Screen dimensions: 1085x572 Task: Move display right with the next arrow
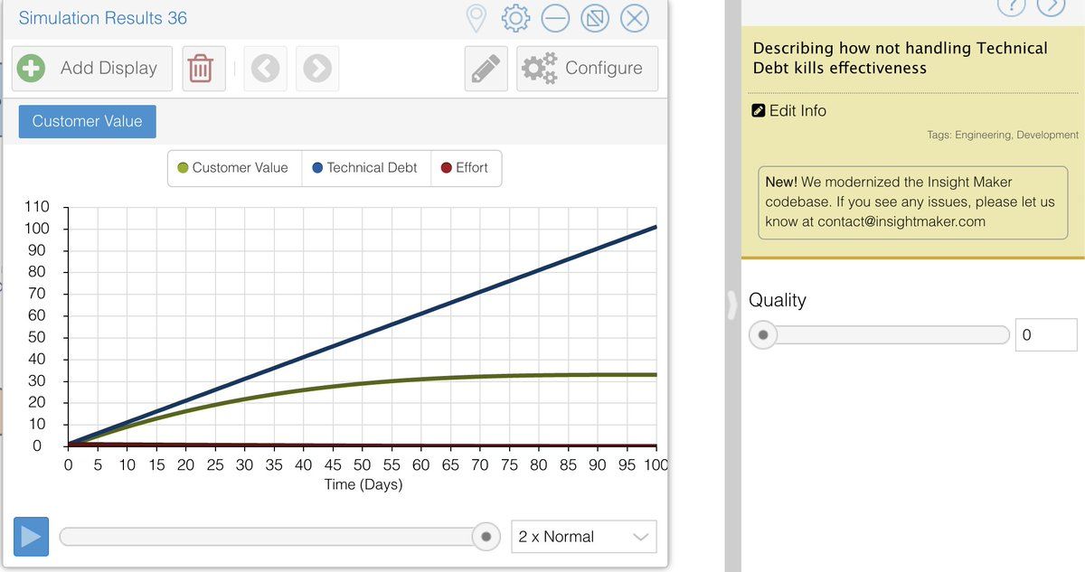tap(317, 69)
